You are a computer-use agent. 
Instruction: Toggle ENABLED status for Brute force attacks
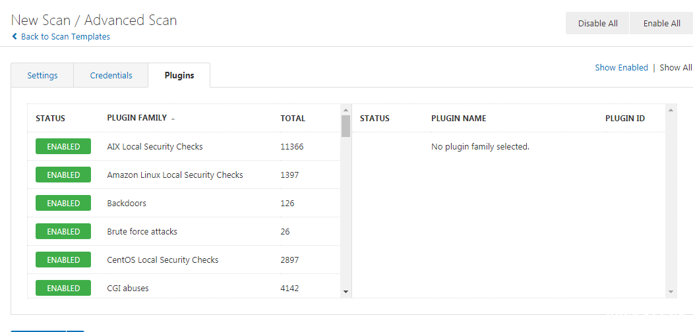click(x=63, y=232)
